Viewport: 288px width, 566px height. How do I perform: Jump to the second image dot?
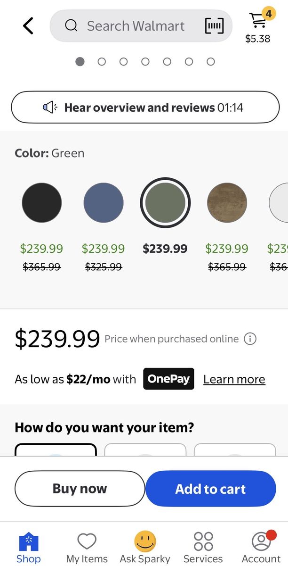click(x=102, y=62)
